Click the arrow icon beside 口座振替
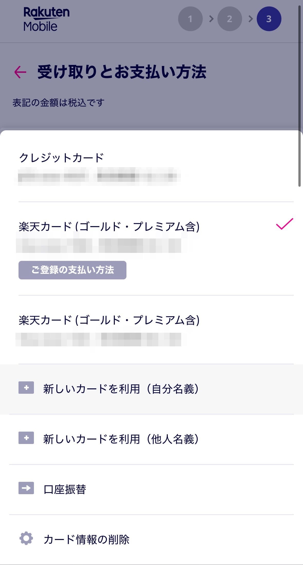The height and width of the screenshot is (565, 303). 26,488
